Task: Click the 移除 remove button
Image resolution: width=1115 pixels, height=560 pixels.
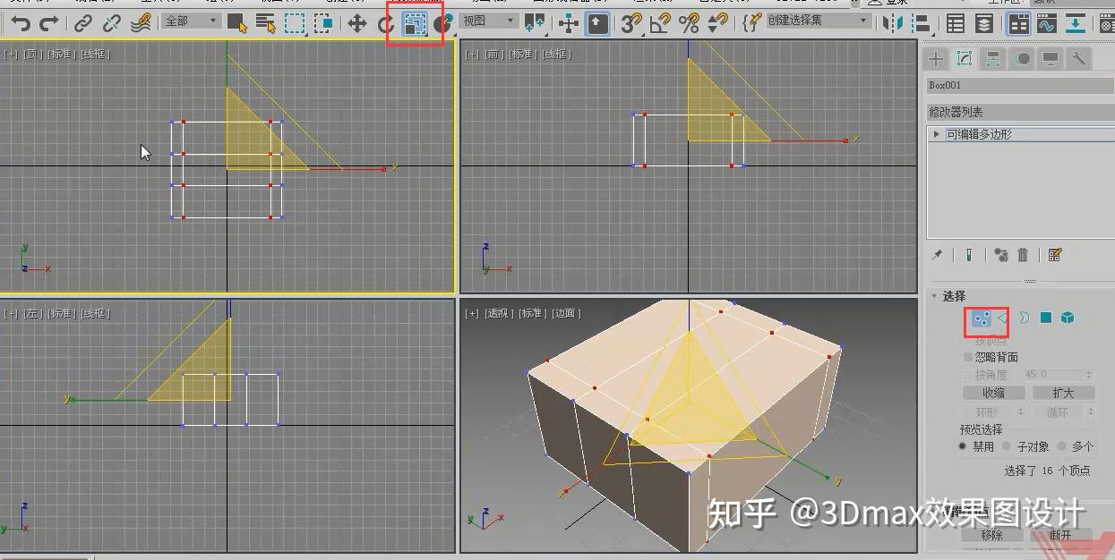Action: click(991, 535)
